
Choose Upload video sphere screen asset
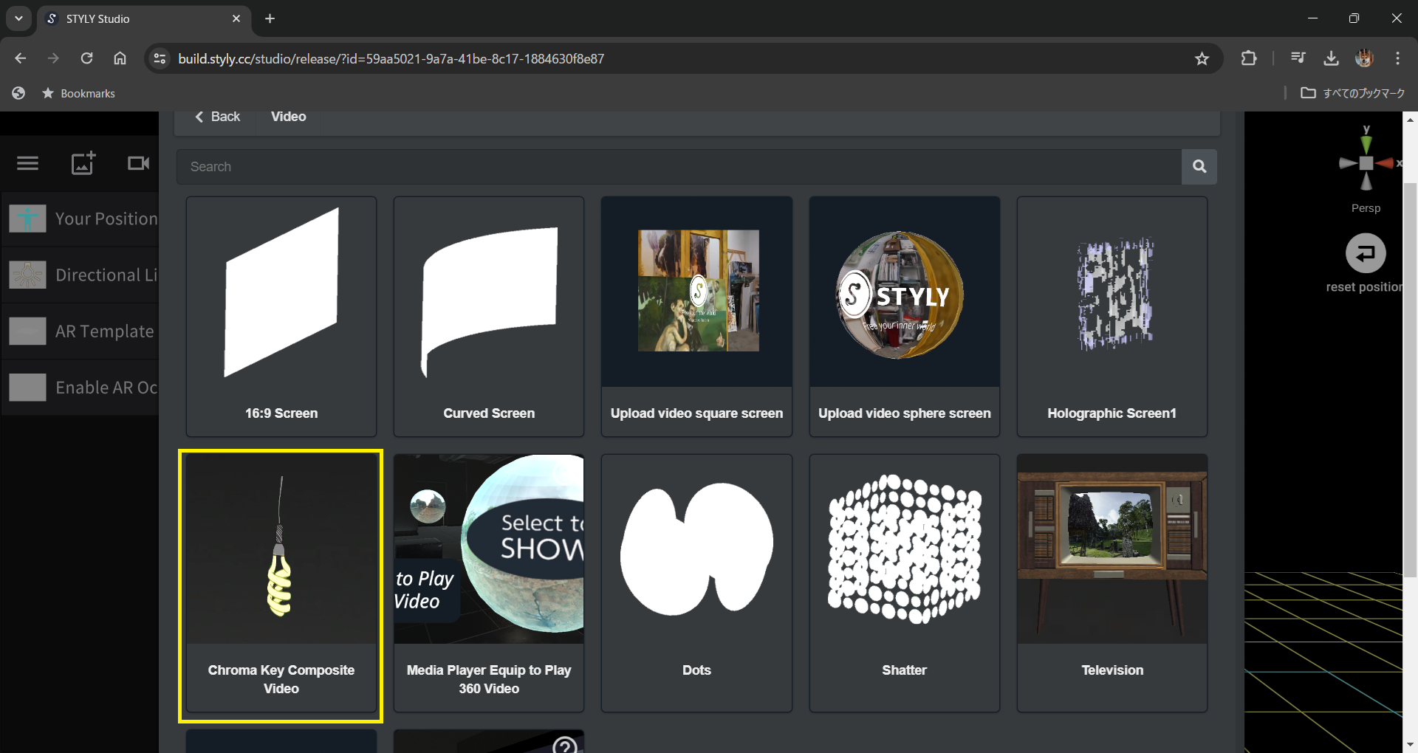tap(905, 316)
